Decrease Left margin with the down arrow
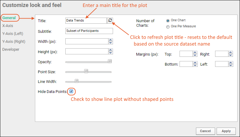 click(231, 66)
